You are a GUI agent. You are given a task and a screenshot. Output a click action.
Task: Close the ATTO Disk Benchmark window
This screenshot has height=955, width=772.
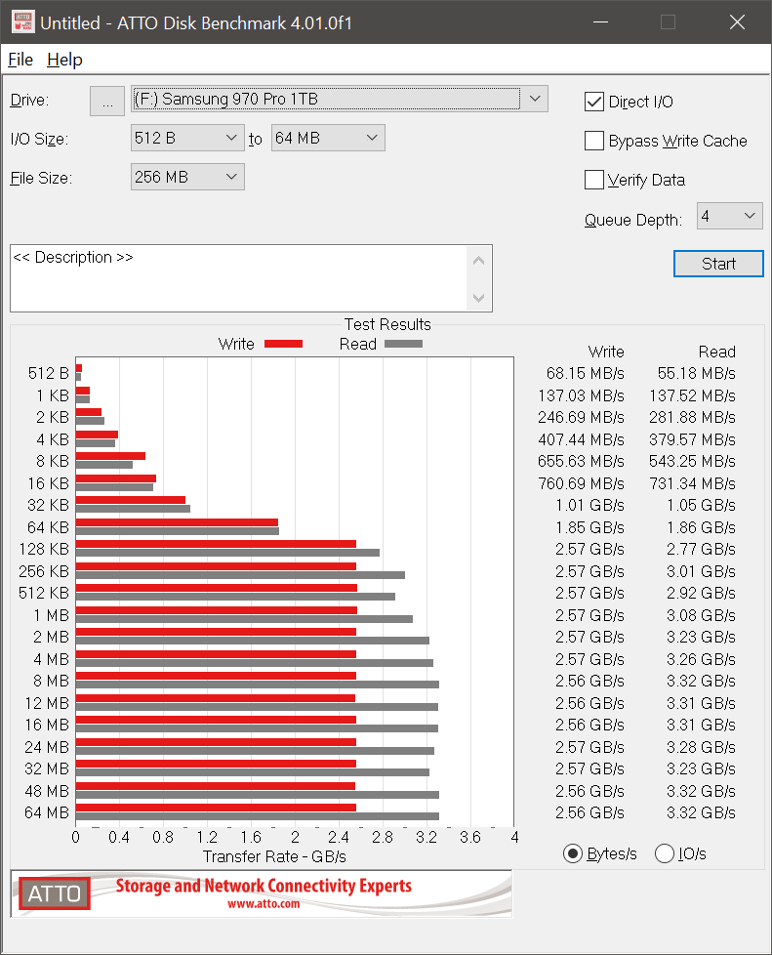click(737, 22)
